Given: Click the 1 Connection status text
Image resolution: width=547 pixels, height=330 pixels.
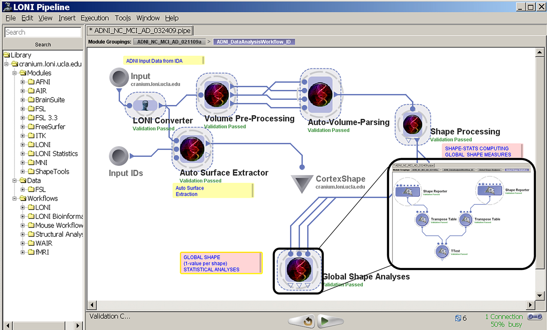Looking at the screenshot, I should [x=504, y=317].
